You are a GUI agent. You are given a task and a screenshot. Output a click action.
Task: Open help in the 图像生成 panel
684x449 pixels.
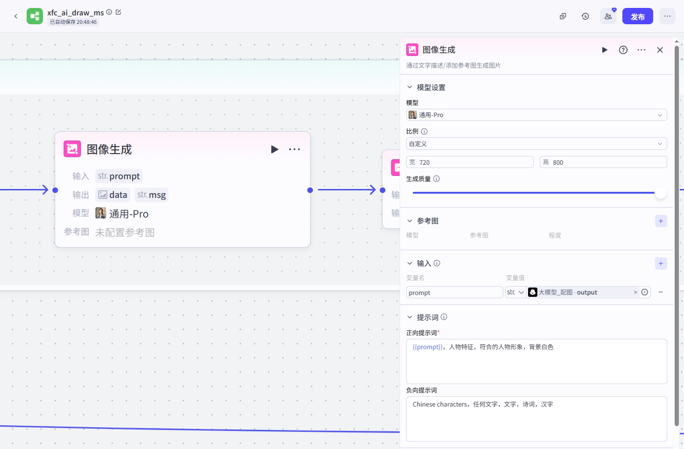623,50
